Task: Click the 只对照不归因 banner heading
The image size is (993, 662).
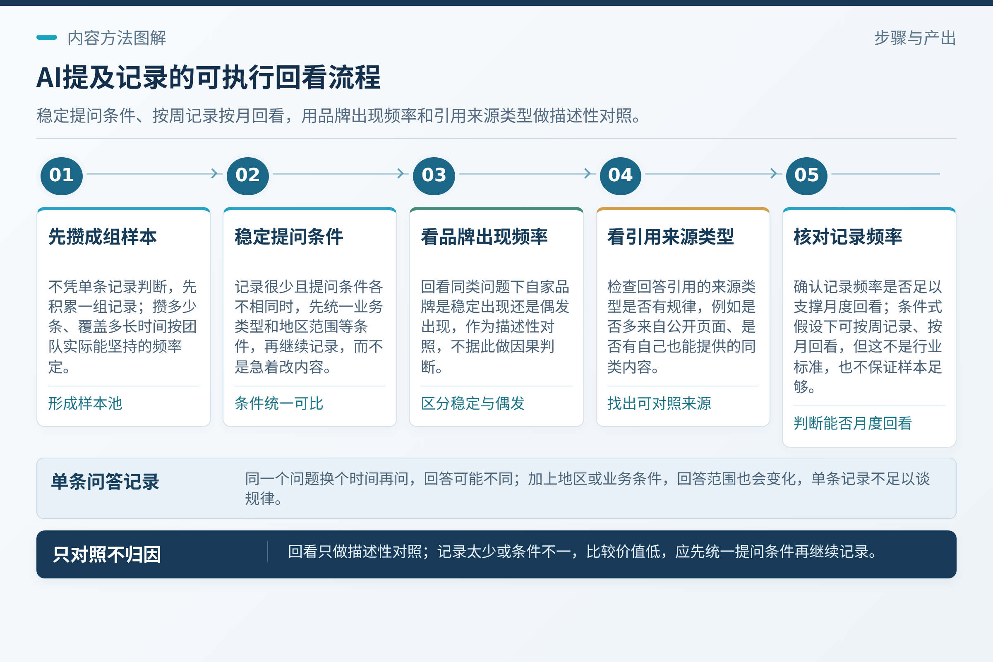Action: click(x=107, y=554)
